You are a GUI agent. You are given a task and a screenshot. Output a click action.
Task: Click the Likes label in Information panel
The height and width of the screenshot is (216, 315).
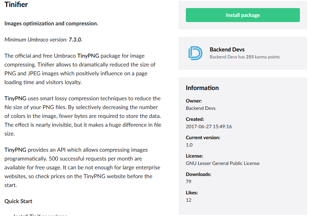tap(192, 193)
